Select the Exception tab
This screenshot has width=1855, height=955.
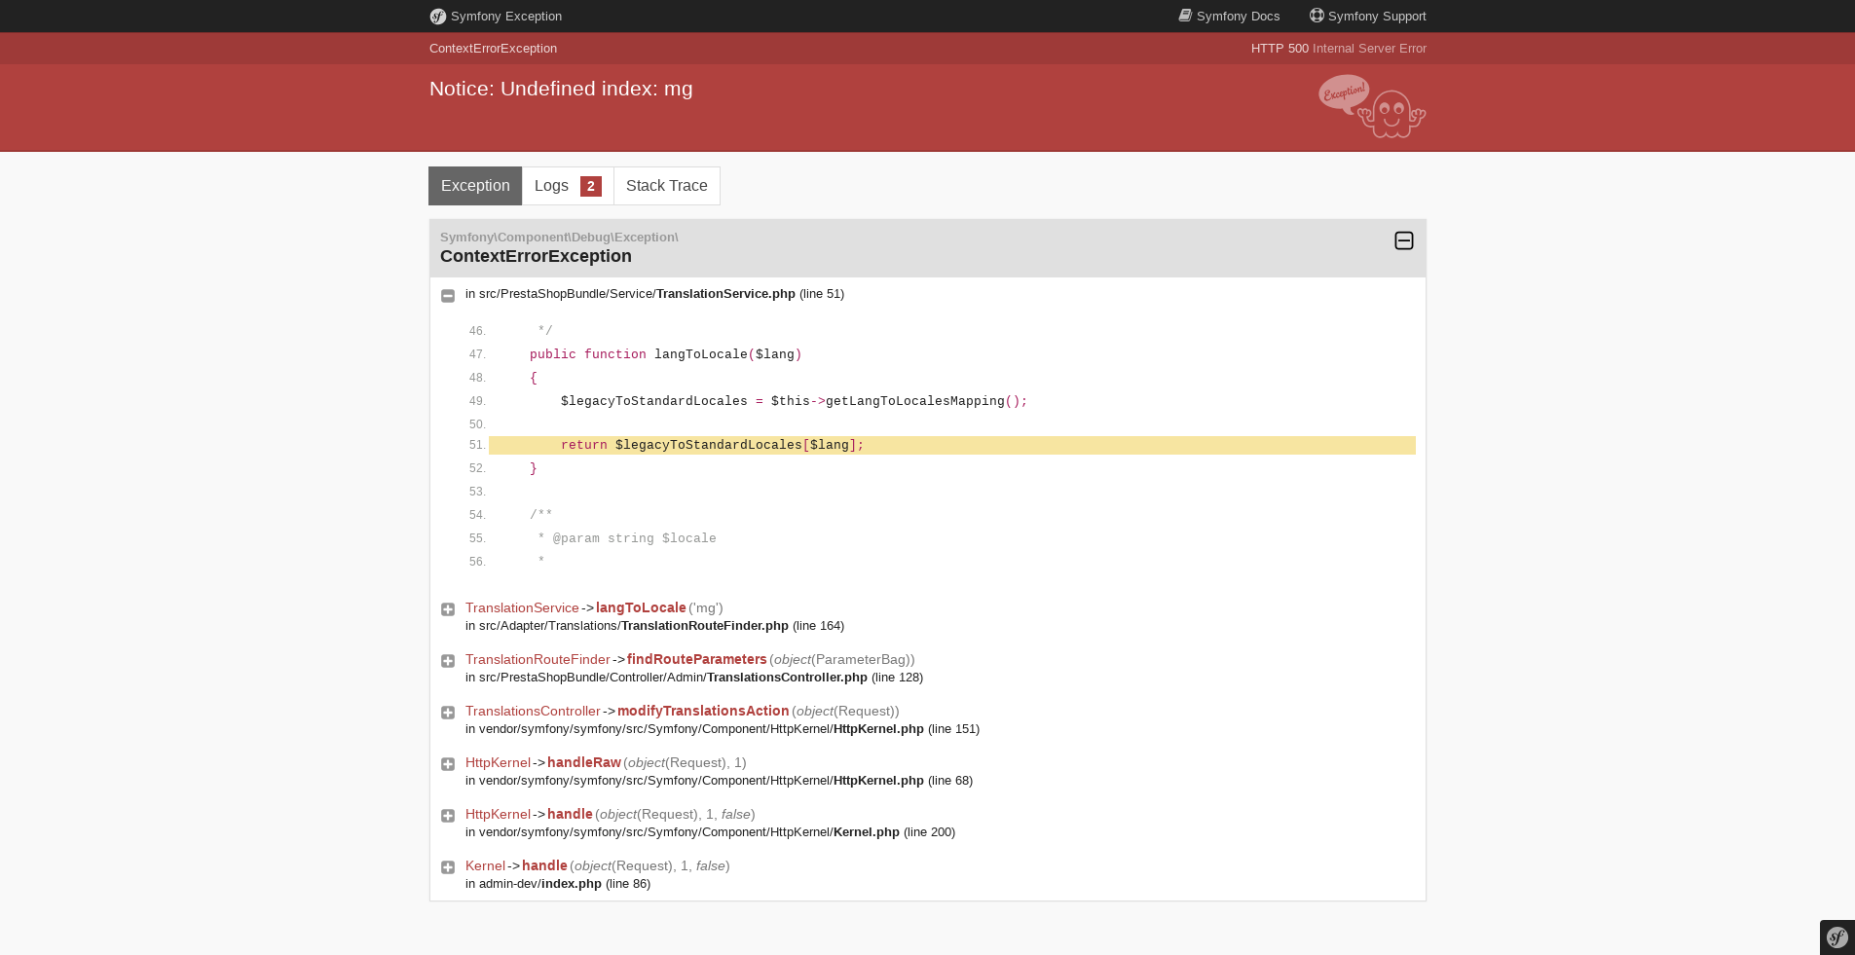tap(475, 186)
